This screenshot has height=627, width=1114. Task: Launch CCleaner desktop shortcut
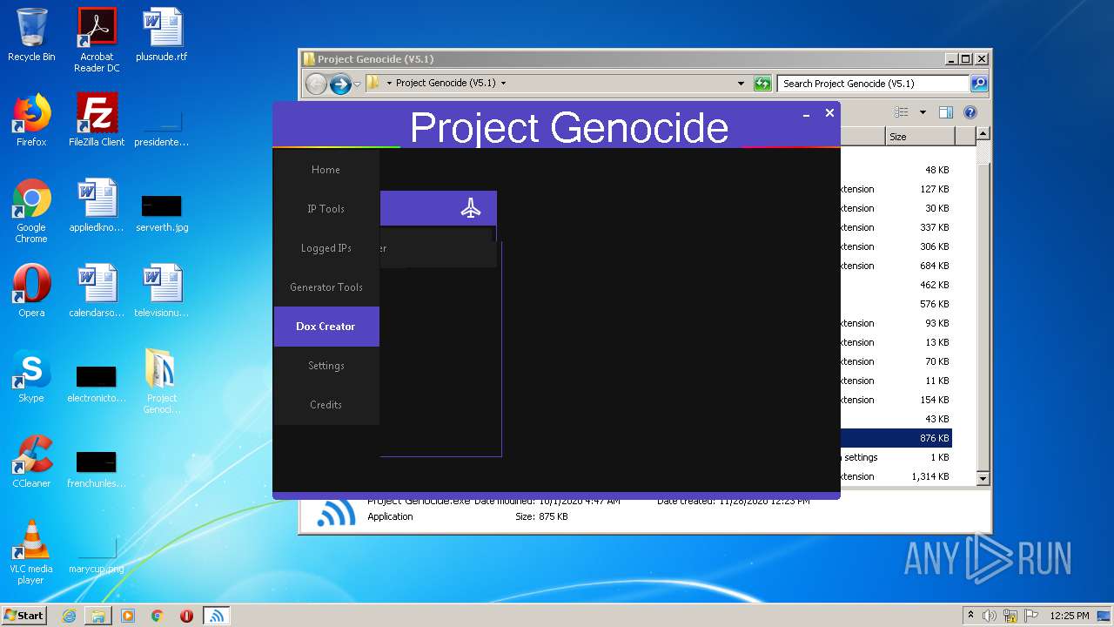tap(31, 462)
